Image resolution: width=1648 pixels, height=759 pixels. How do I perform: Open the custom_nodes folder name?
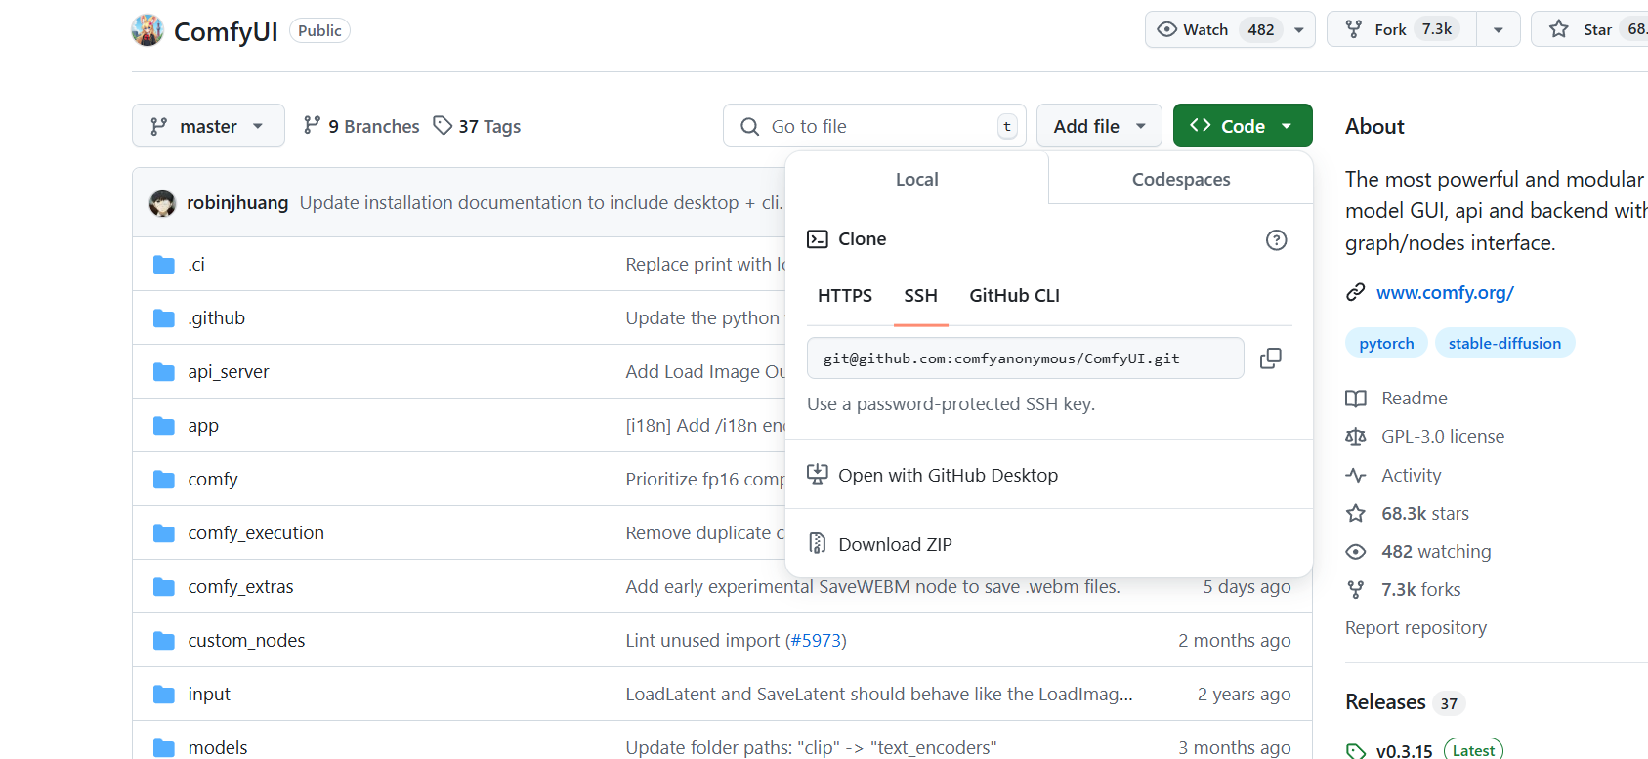[x=246, y=641]
